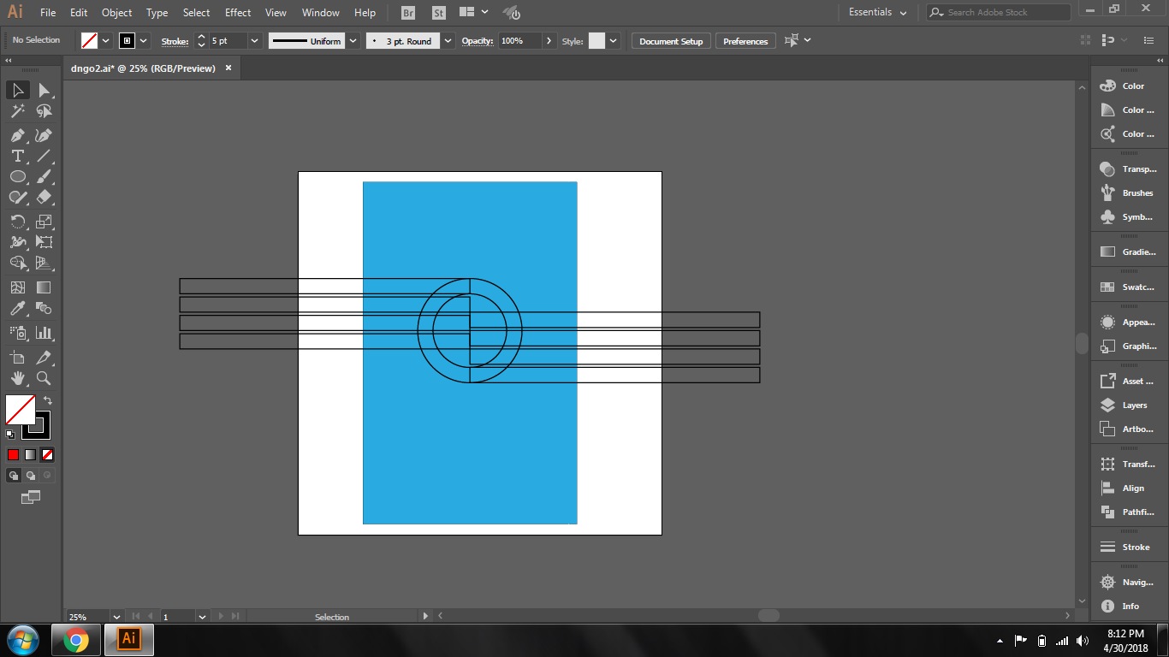Screen dimensions: 1169x657
Task: Change the screen mode
Action: [x=31, y=496]
